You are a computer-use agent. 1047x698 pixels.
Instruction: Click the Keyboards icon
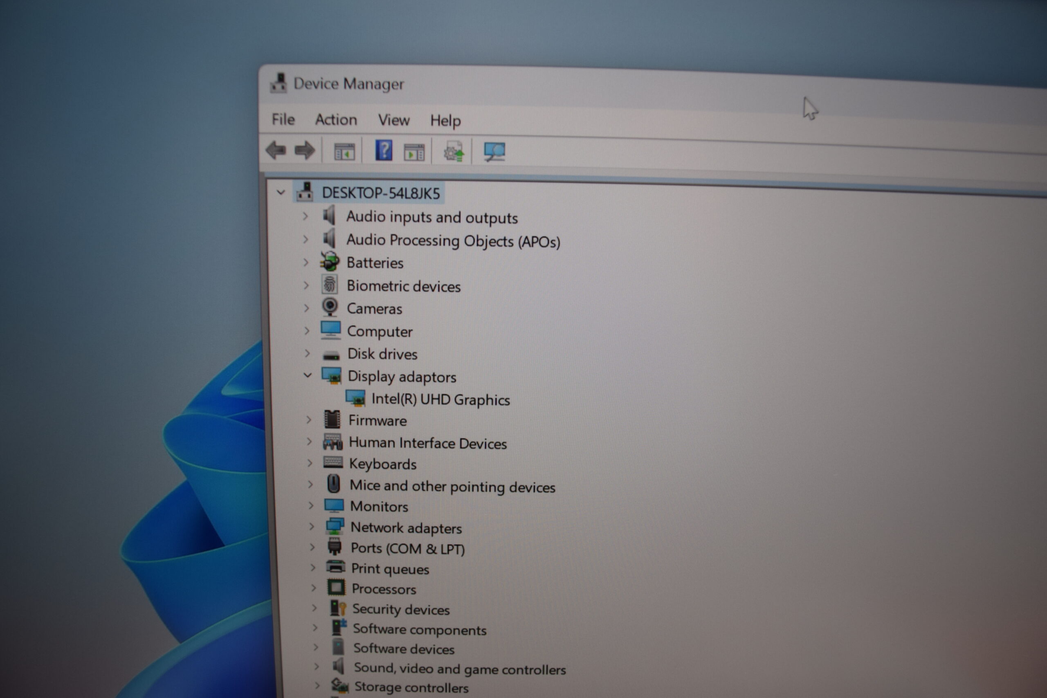[333, 462]
